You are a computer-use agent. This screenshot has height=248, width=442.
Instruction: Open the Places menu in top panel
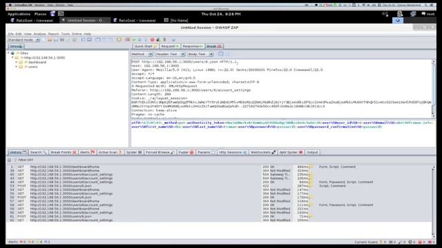[40, 14]
